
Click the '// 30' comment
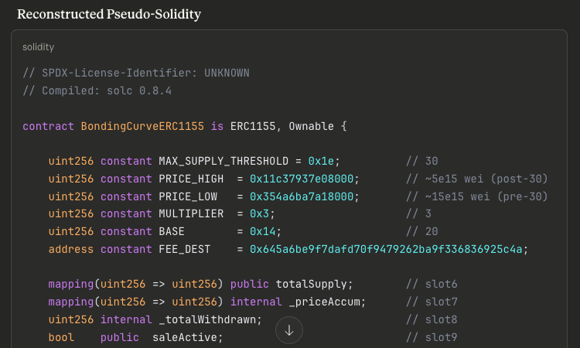tap(422, 161)
